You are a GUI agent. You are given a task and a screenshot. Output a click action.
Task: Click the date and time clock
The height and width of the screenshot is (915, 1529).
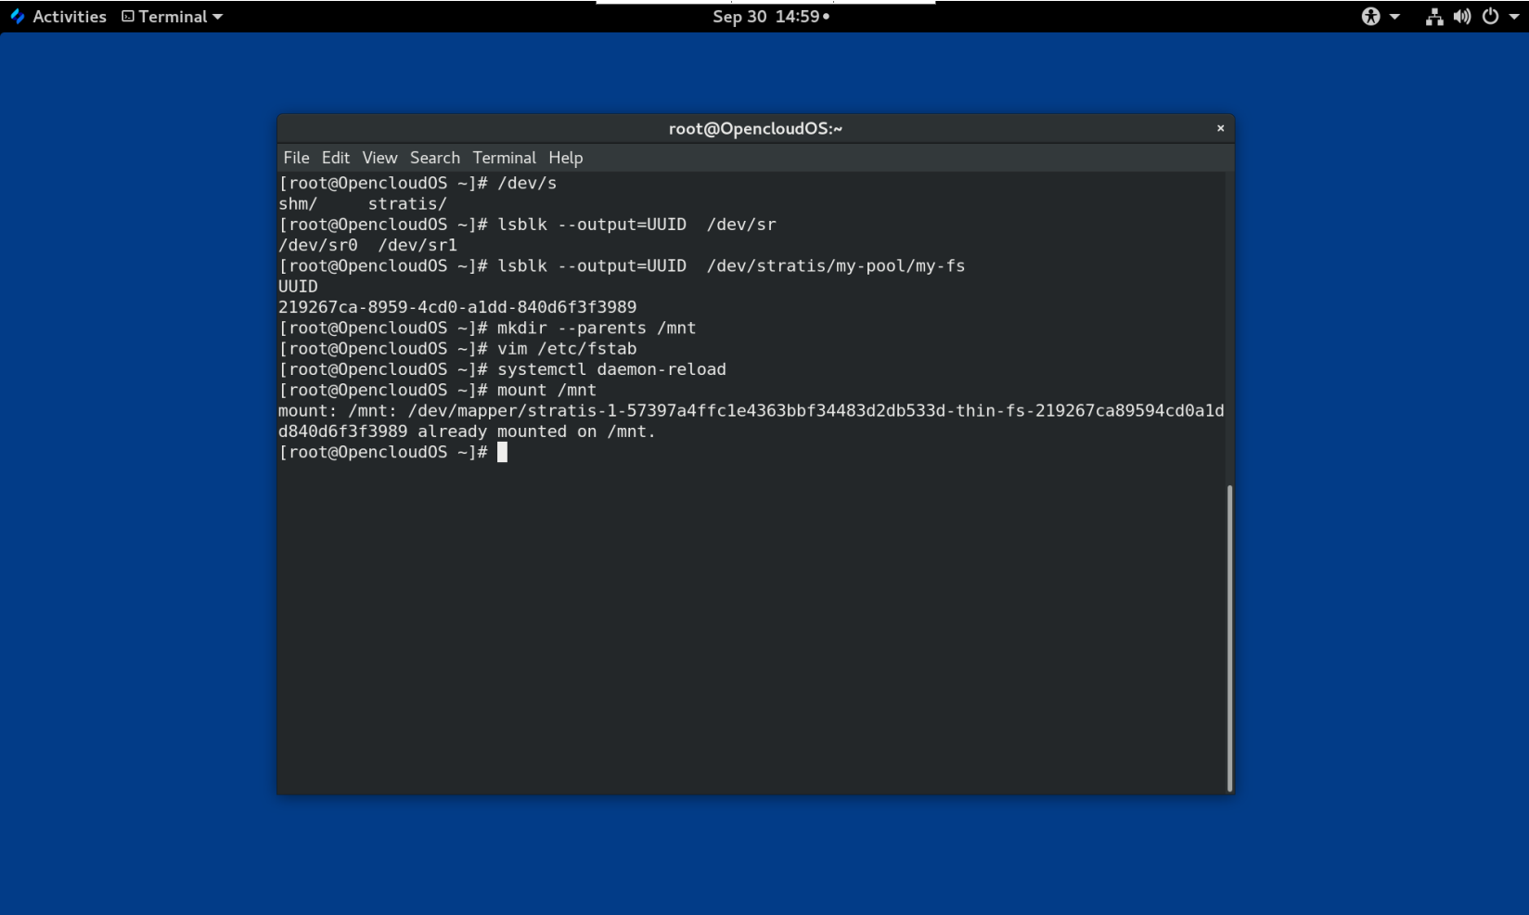[771, 17]
